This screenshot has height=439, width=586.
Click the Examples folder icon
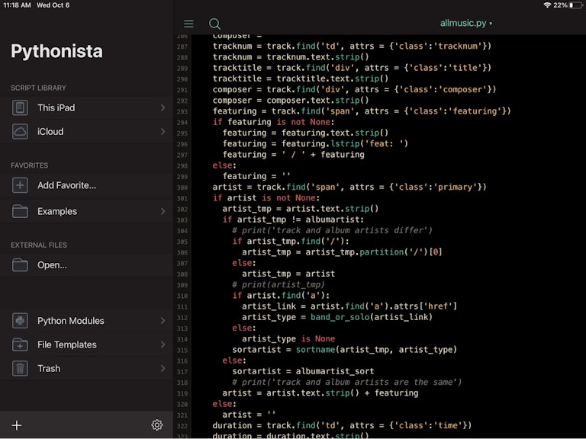(20, 211)
